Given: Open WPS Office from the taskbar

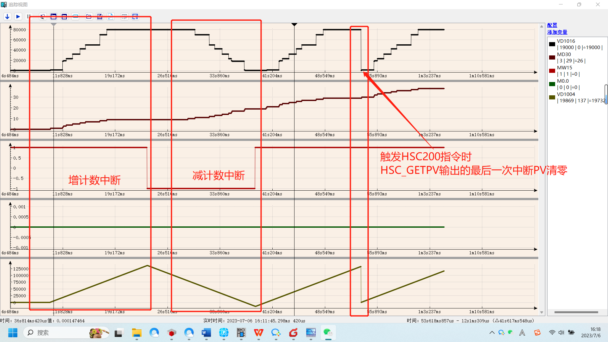Looking at the screenshot, I should coord(259,333).
